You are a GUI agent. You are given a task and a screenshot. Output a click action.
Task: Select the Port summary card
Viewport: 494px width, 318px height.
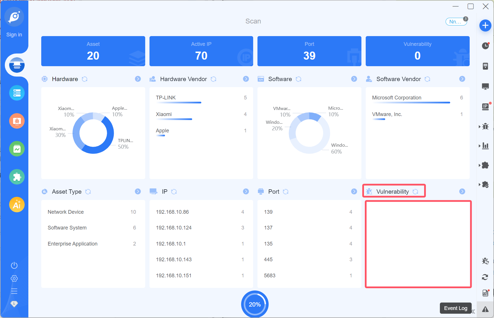[309, 51]
